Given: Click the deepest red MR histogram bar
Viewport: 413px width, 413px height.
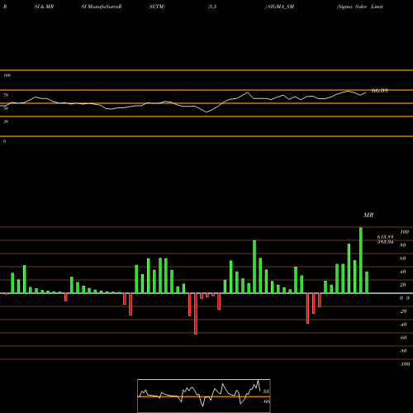Looking at the screenshot, I should click(196, 314).
